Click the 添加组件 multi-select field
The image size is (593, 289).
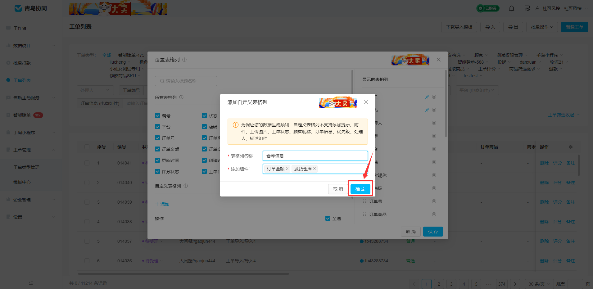[315, 169]
